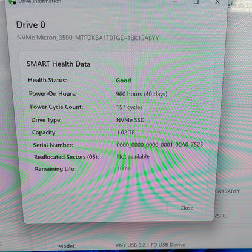This screenshot has height=252, width=252.
Task: Click the SMART Health Data section title
Action: [x=58, y=64]
